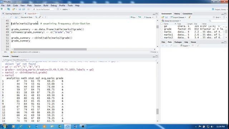This screenshot has width=229, height=129.
Task: Click the Save All documents icon
Action: click(x=24, y=9)
